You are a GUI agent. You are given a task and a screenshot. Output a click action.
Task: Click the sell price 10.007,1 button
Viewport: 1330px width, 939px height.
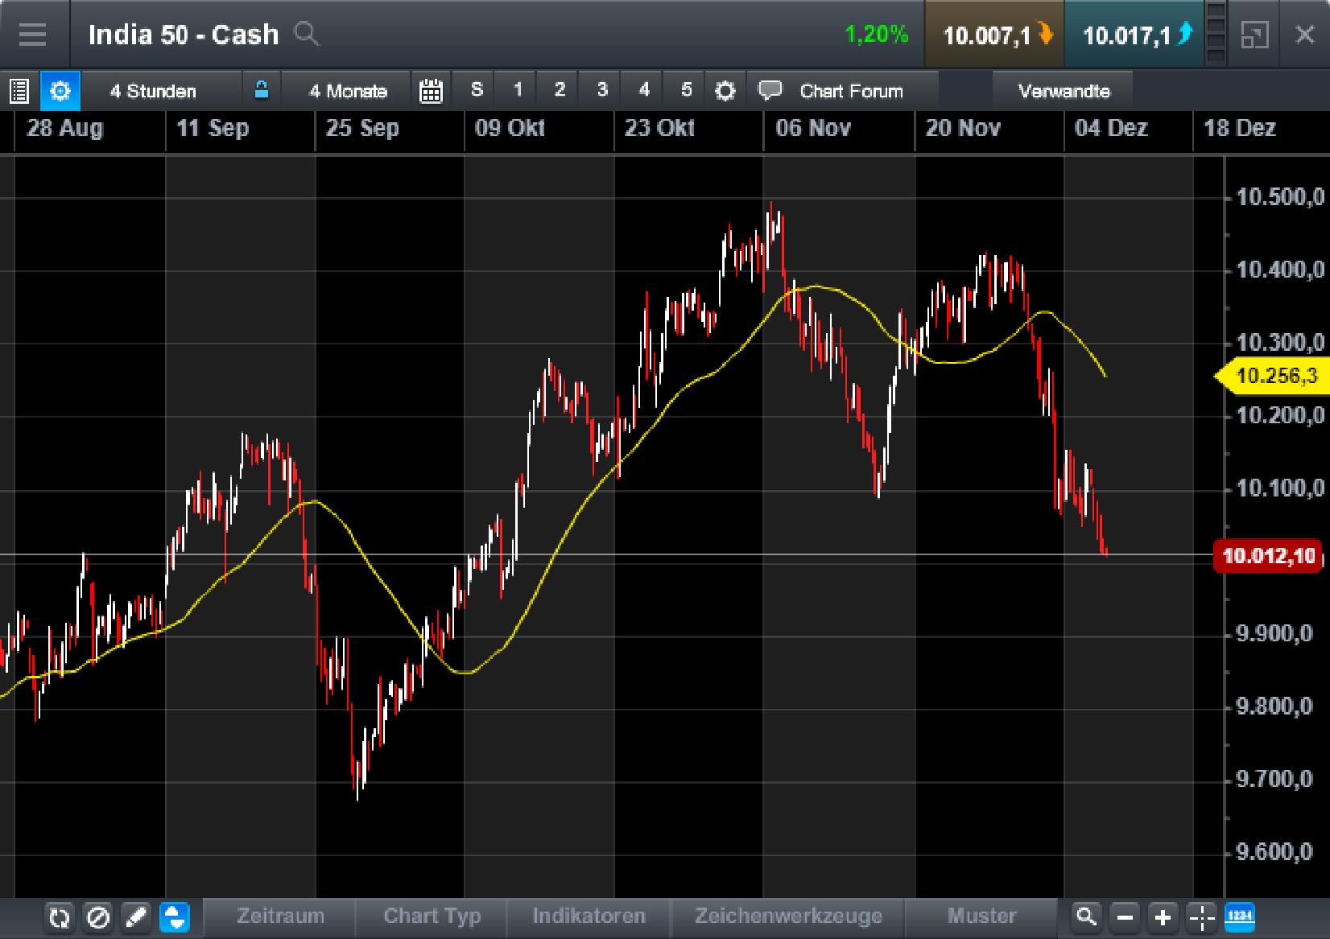pos(993,35)
